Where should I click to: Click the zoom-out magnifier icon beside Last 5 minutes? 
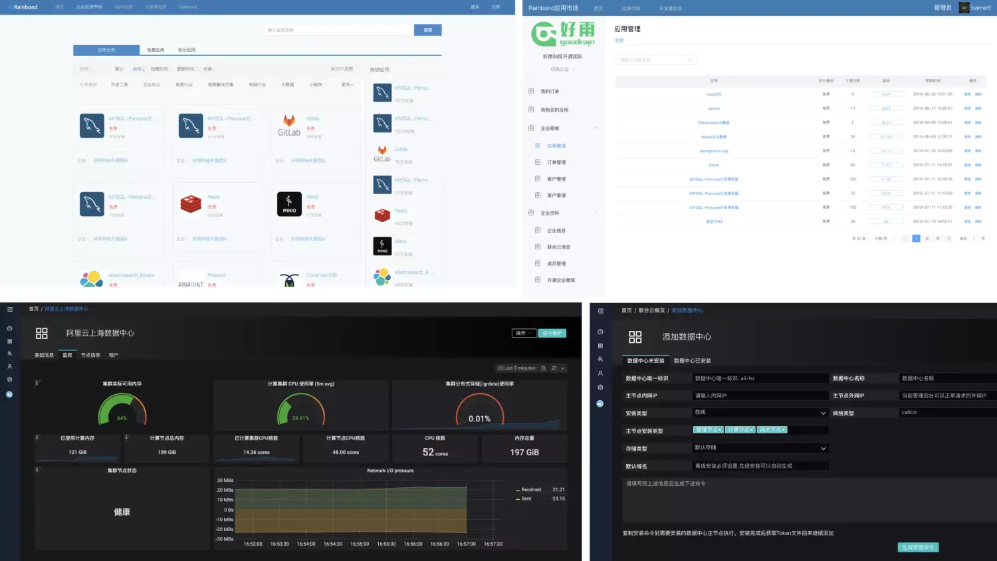tap(544, 368)
